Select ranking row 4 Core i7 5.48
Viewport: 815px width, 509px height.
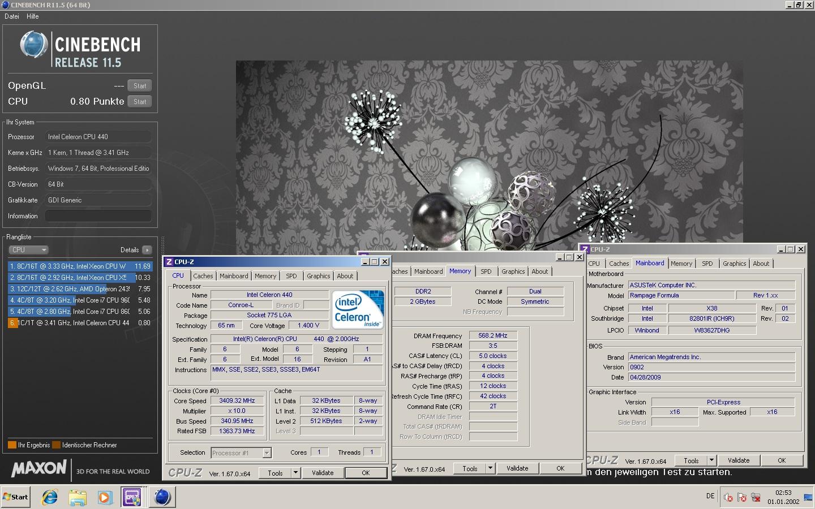(x=80, y=300)
